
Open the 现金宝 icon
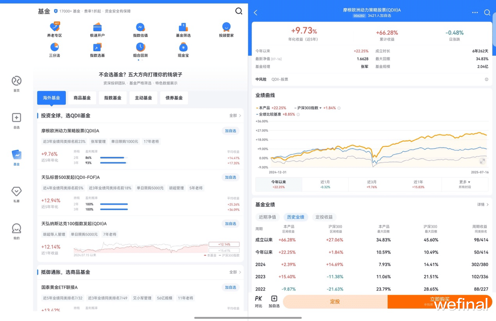point(183,50)
